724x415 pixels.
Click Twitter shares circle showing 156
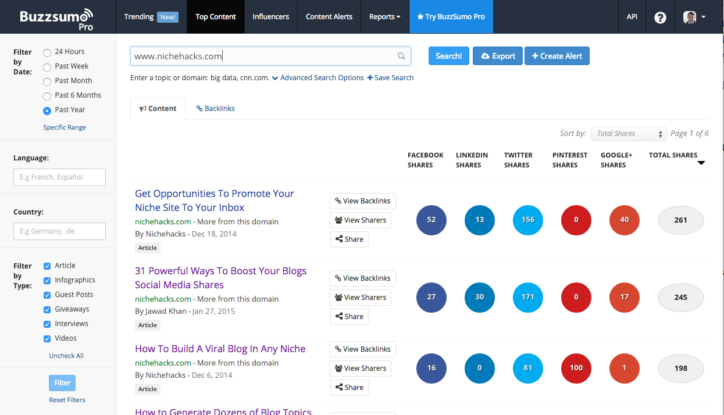click(528, 220)
